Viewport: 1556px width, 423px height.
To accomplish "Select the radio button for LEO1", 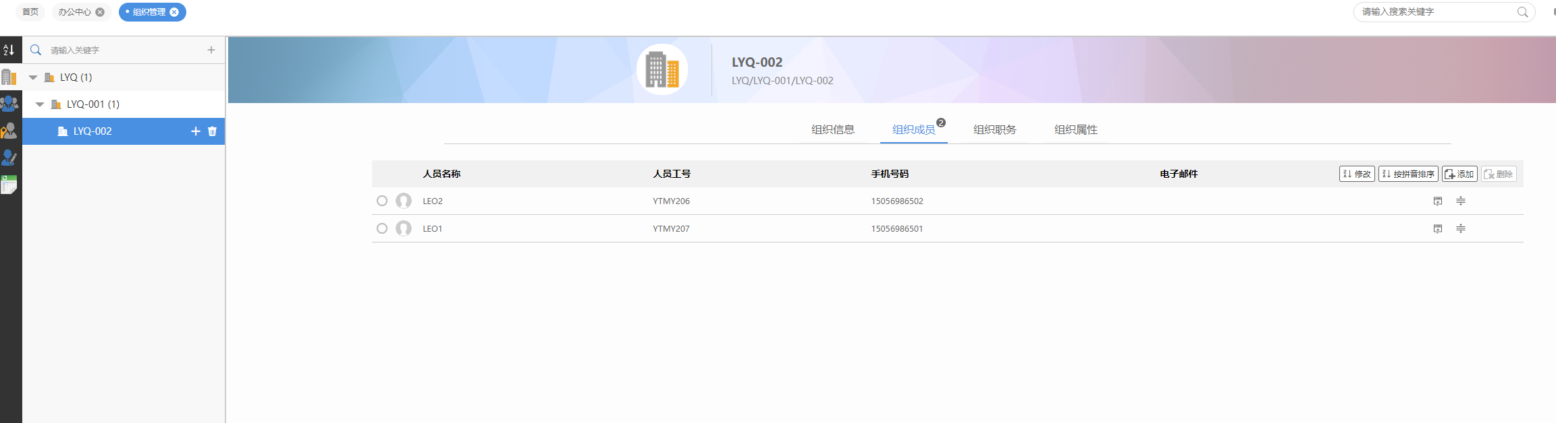I will 382,228.
